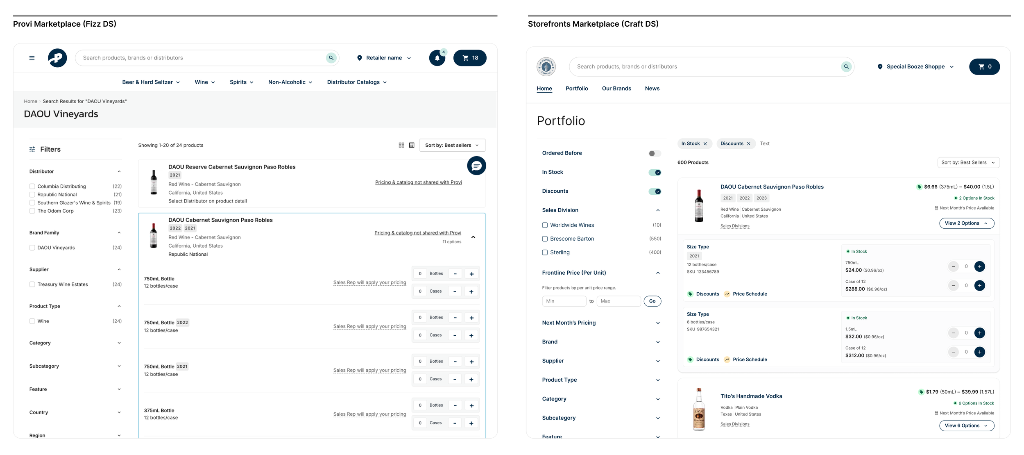This screenshot has height=455, width=1024.
Task: Remove the In Stock filter chip
Action: (x=705, y=143)
